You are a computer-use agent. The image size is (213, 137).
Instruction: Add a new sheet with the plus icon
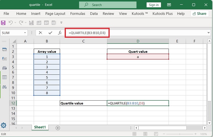58,128
